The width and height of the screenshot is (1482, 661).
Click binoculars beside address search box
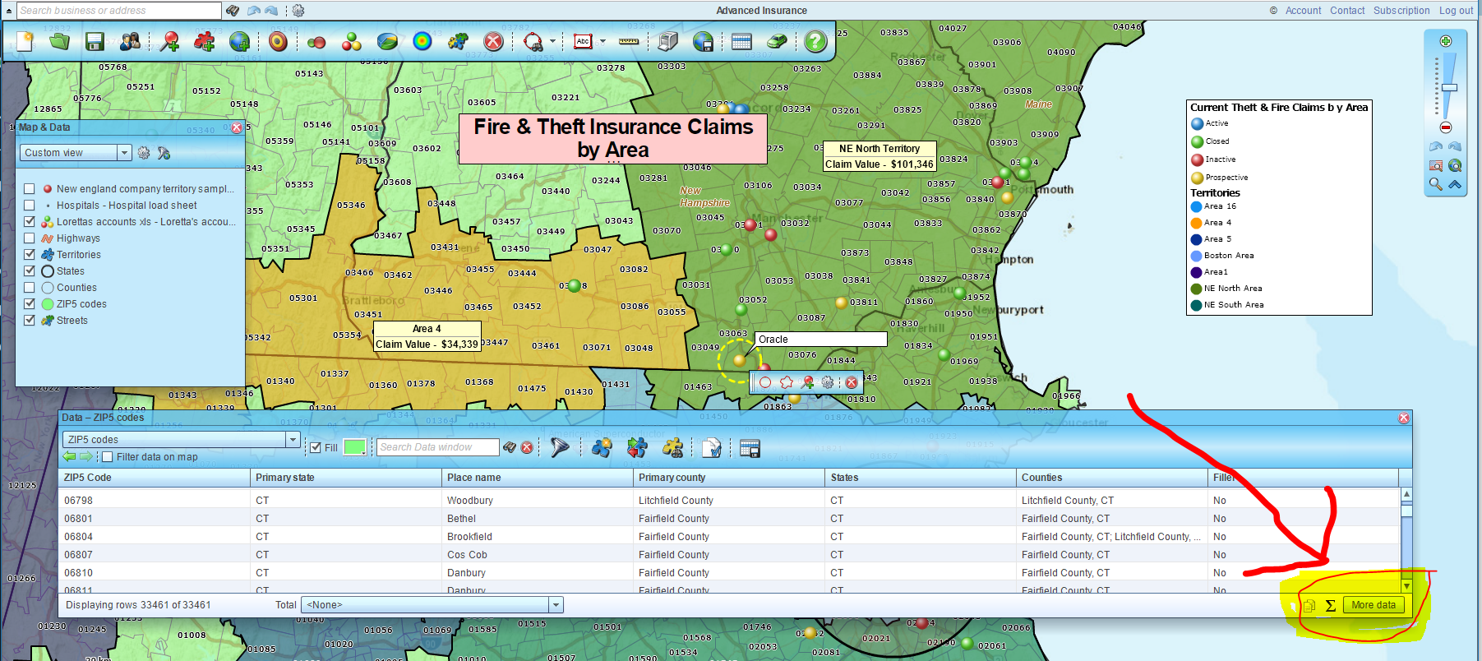(233, 11)
